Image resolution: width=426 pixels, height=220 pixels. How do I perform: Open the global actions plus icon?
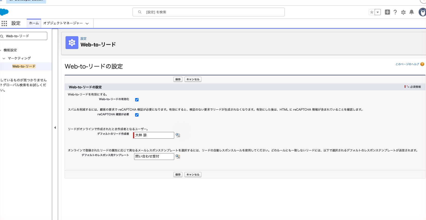387,12
